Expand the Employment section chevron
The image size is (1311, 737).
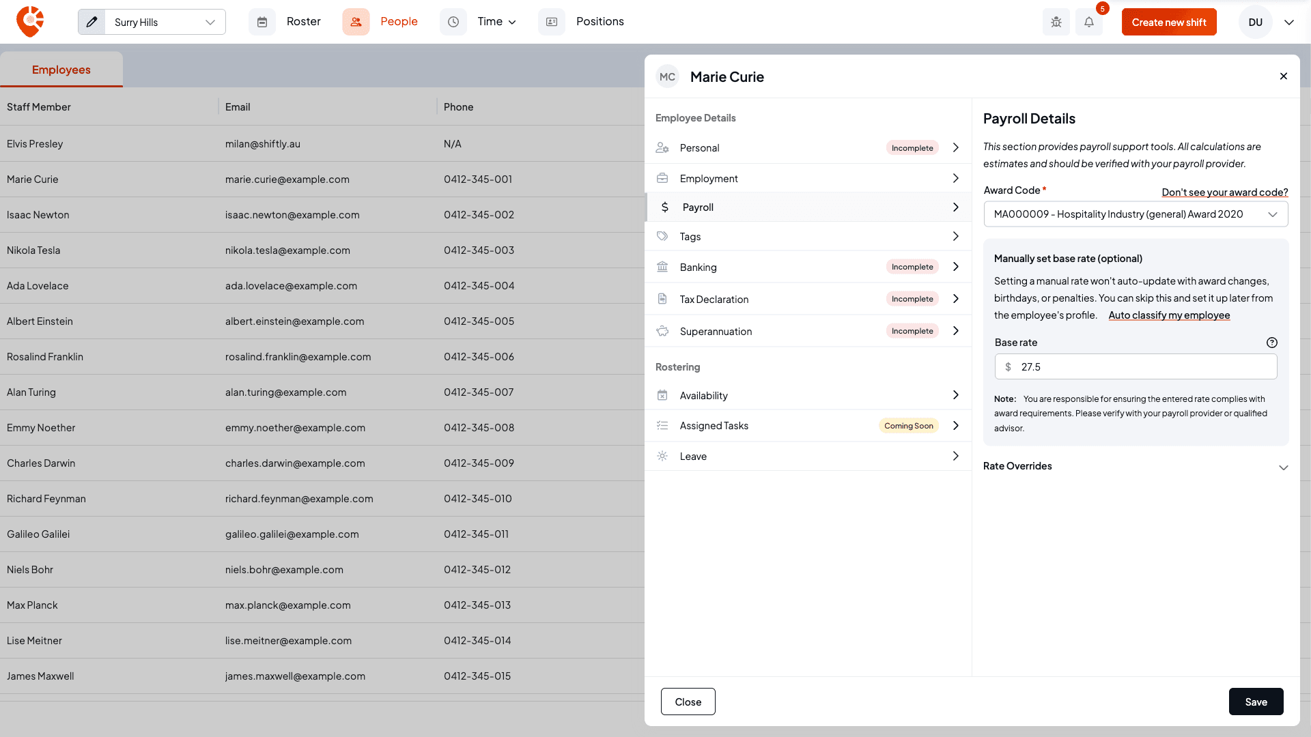point(956,178)
